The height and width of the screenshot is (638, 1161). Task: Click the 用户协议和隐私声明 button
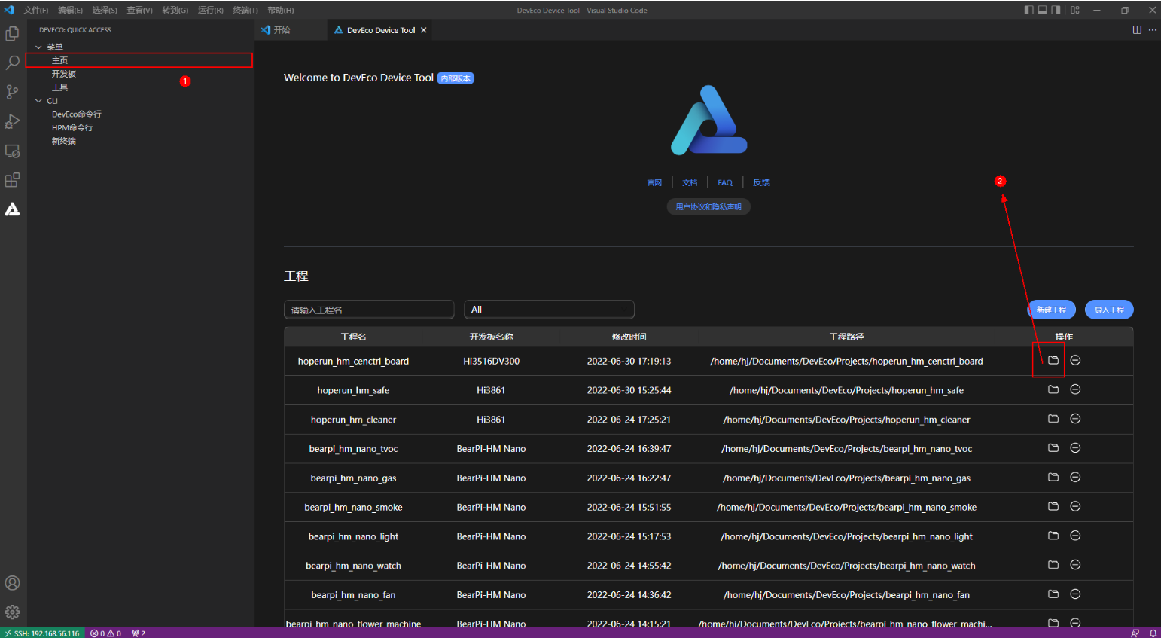point(708,206)
